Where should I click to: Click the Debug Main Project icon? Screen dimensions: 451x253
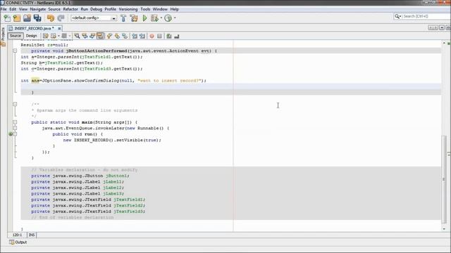pos(154,18)
